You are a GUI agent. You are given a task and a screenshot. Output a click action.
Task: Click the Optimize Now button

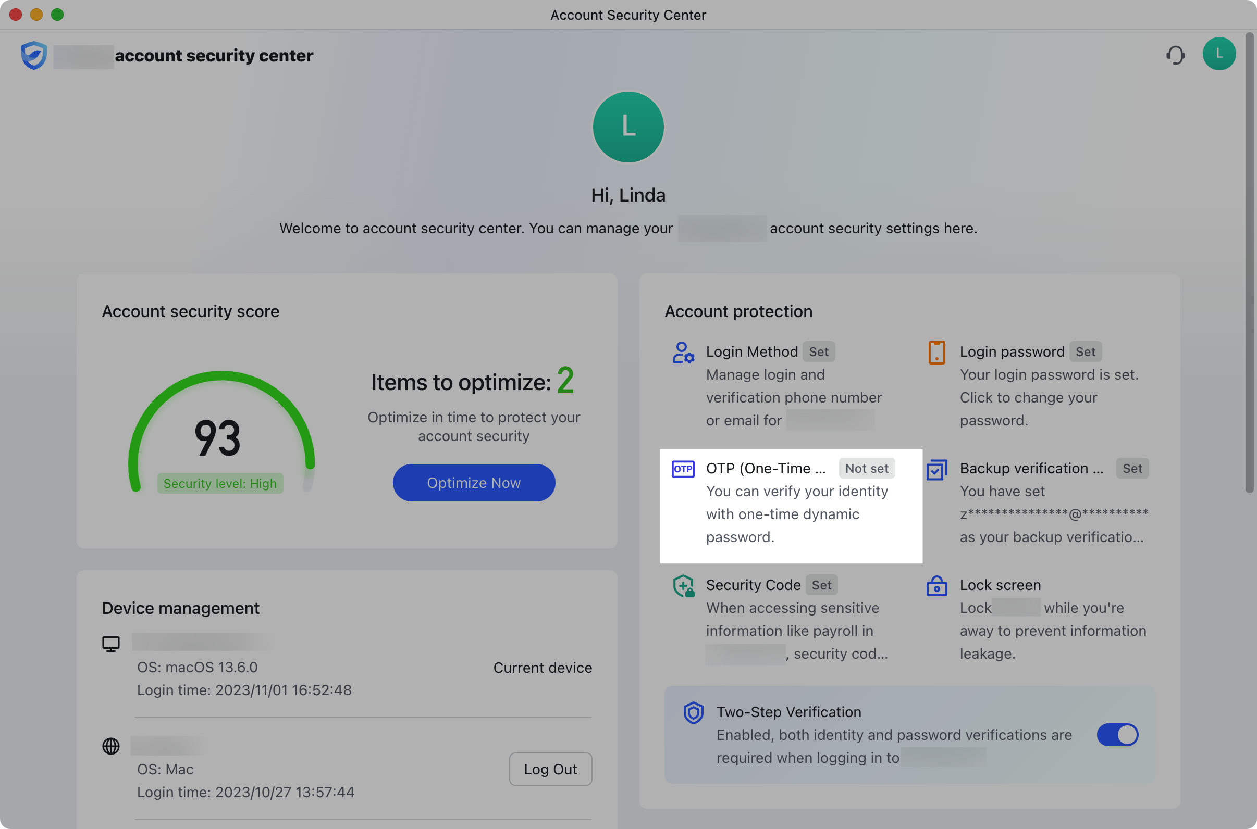[x=474, y=482]
